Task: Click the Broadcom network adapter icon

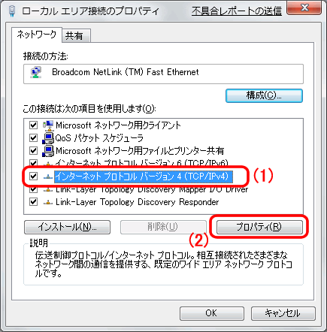Action: tap(36, 72)
